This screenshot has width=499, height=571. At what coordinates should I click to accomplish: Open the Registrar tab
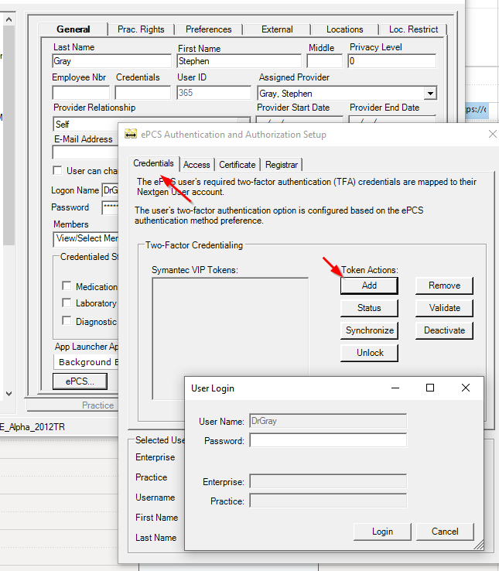click(282, 165)
